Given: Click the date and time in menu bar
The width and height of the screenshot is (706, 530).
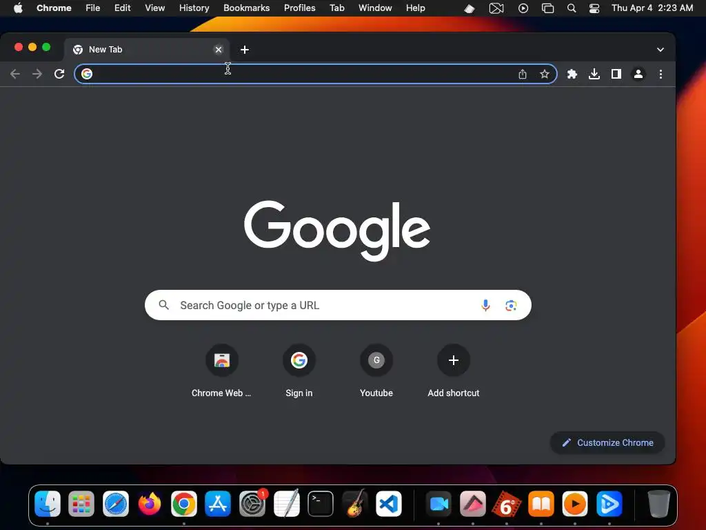Looking at the screenshot, I should 652,8.
